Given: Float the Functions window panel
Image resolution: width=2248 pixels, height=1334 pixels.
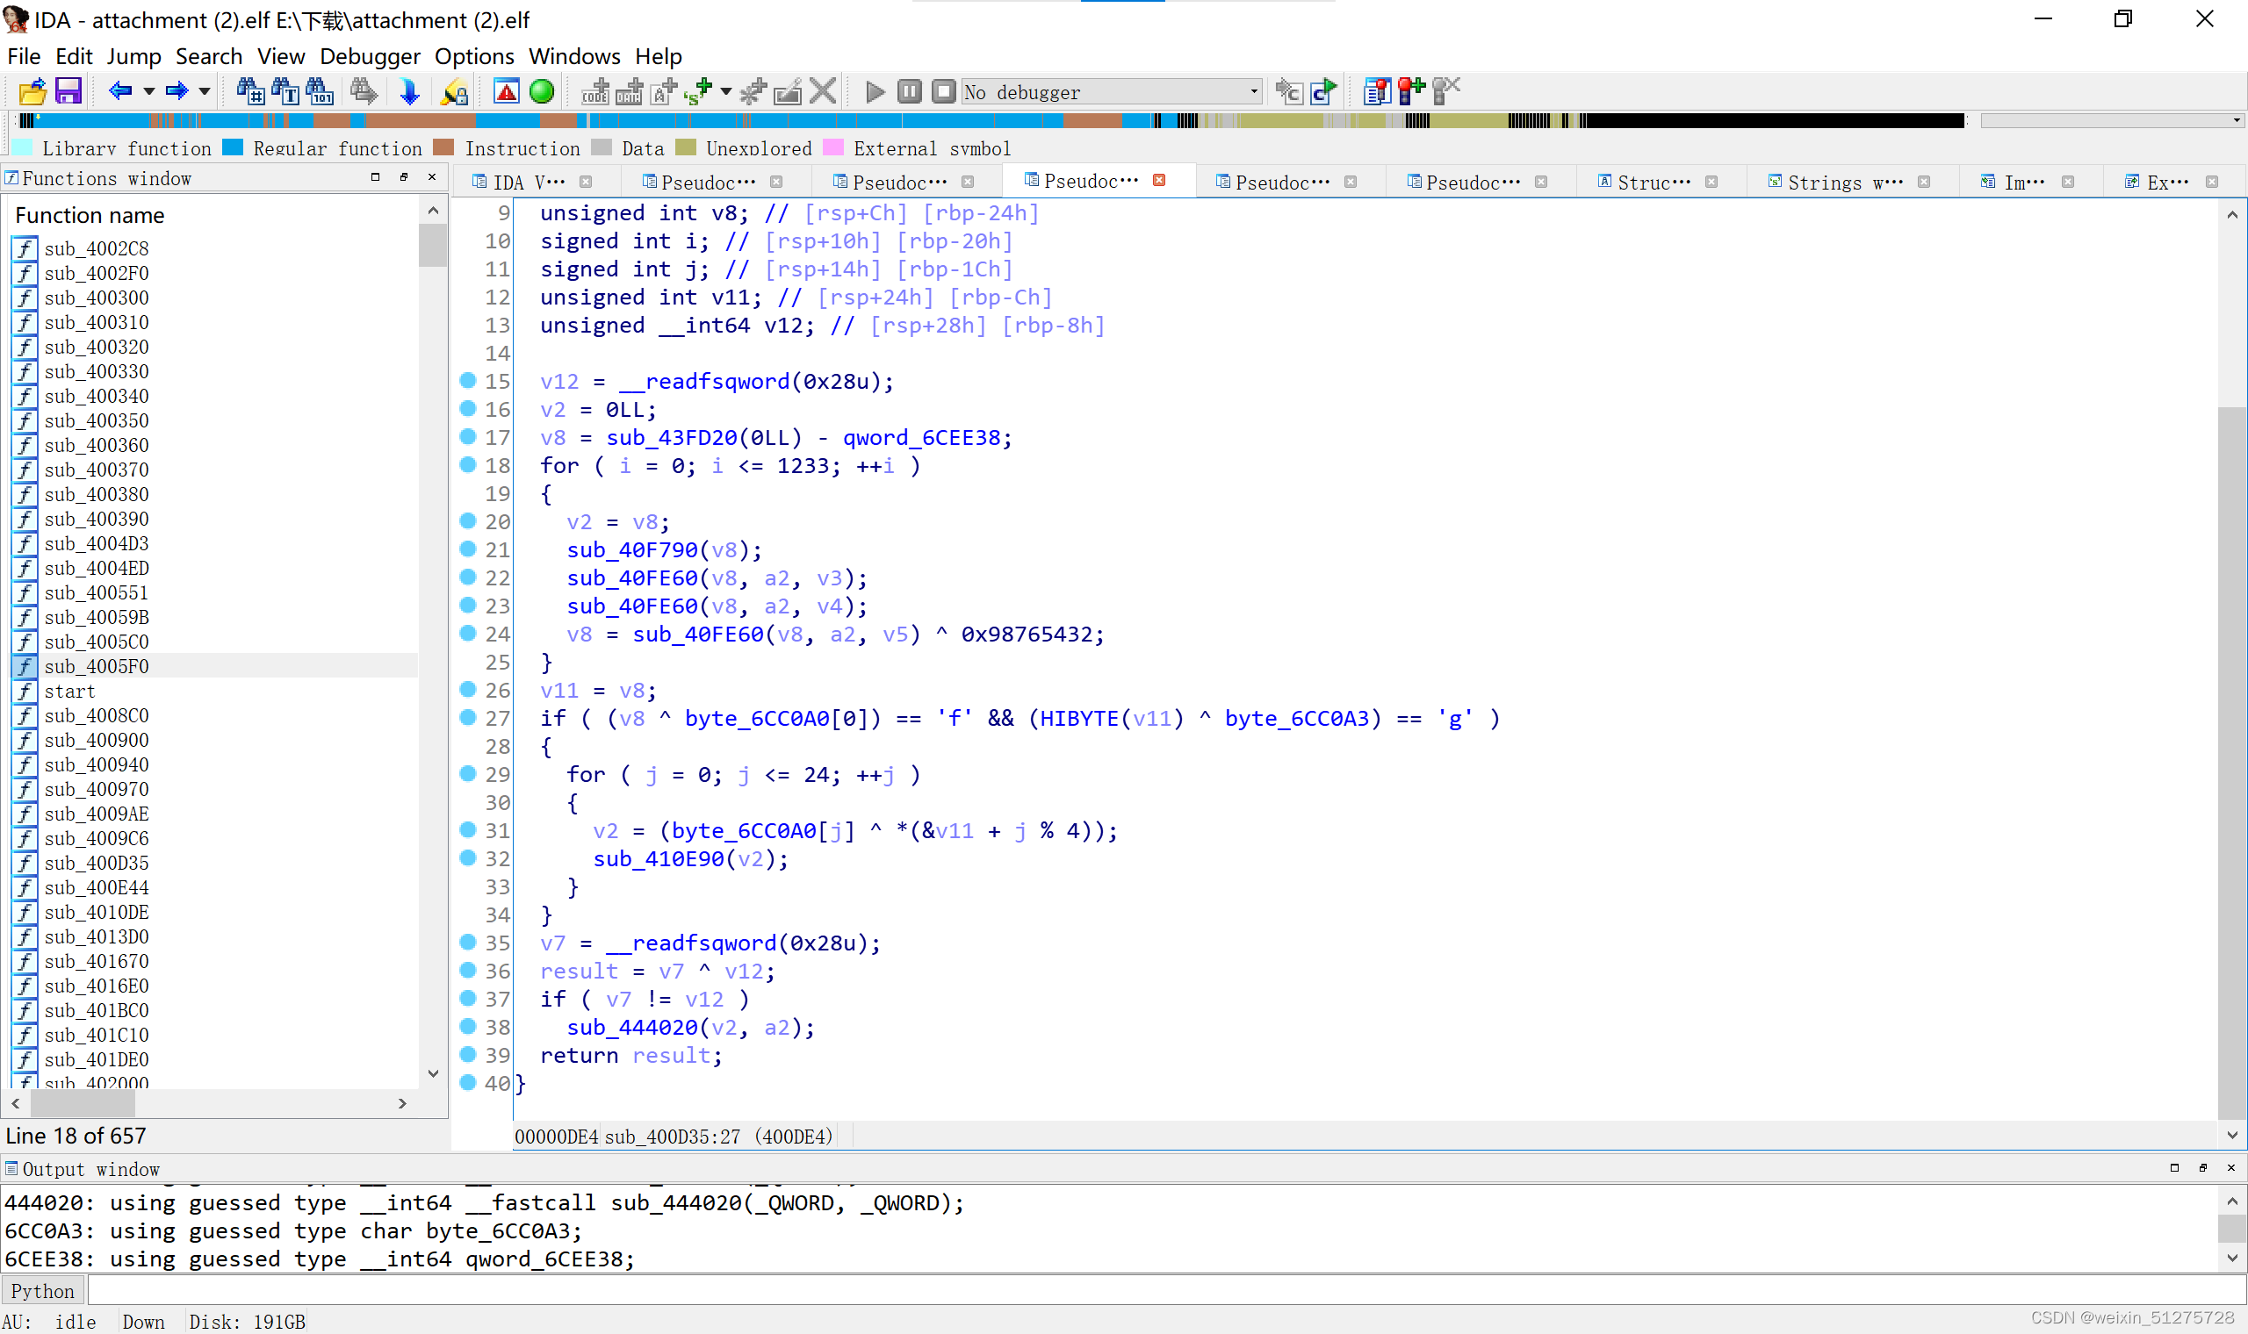Looking at the screenshot, I should 404,177.
